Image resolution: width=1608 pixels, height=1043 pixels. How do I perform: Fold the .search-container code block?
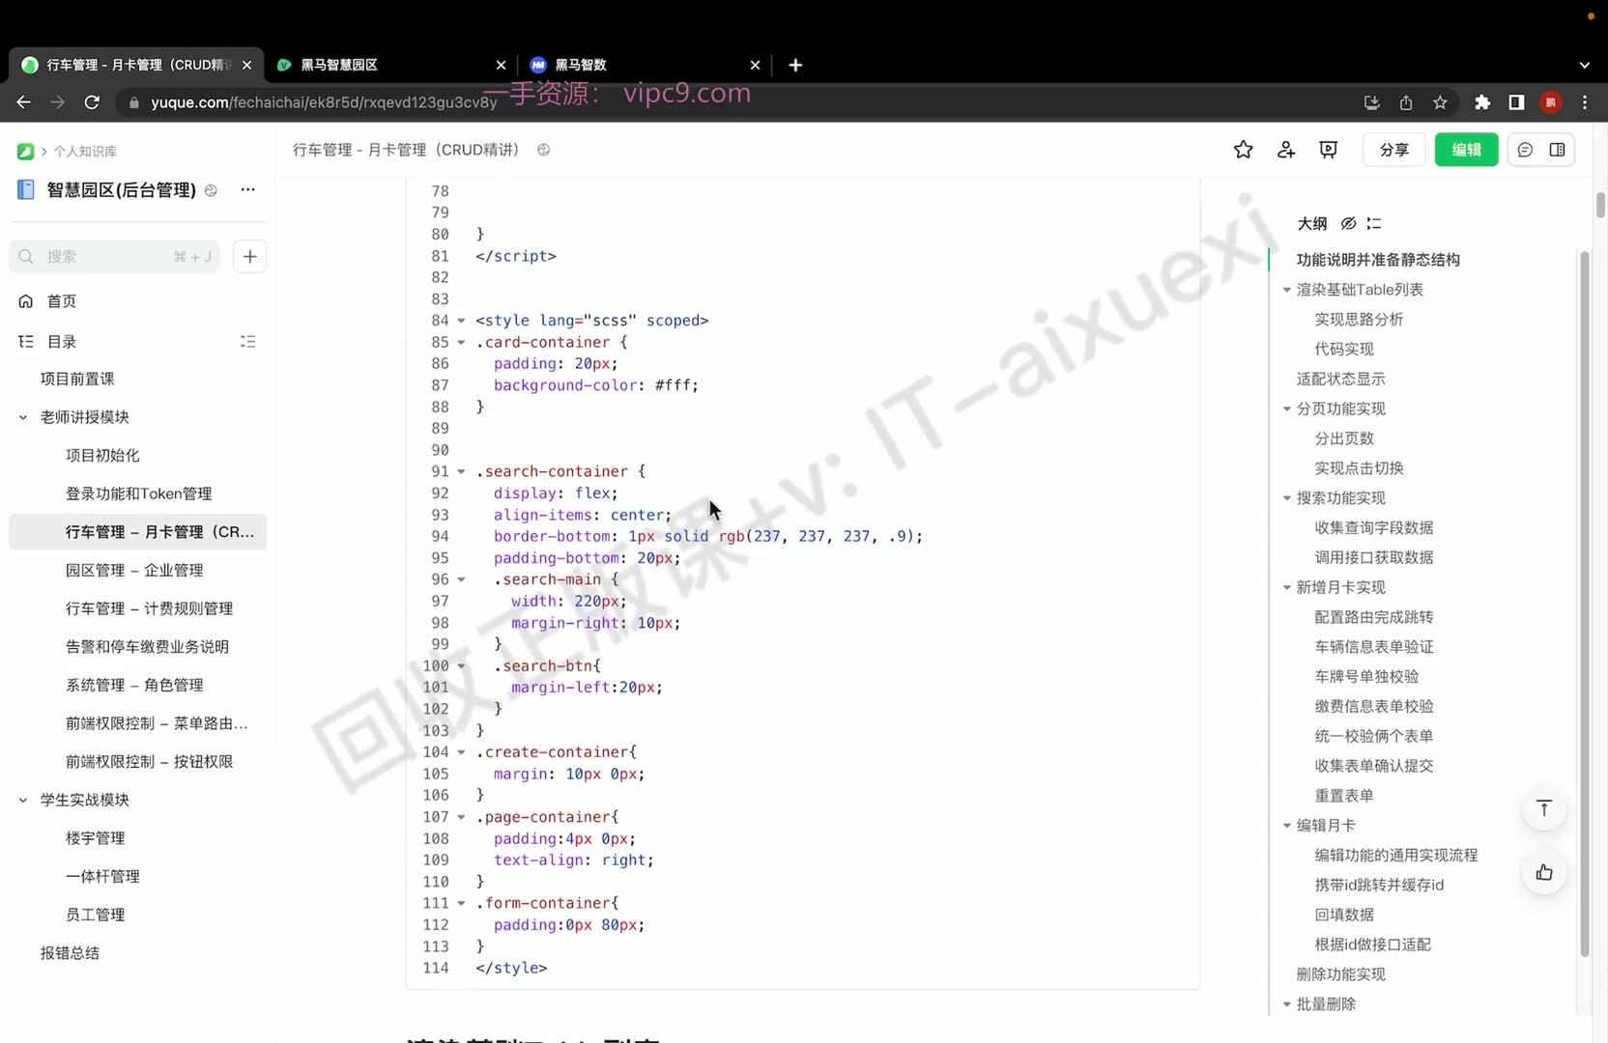pyautogui.click(x=461, y=472)
